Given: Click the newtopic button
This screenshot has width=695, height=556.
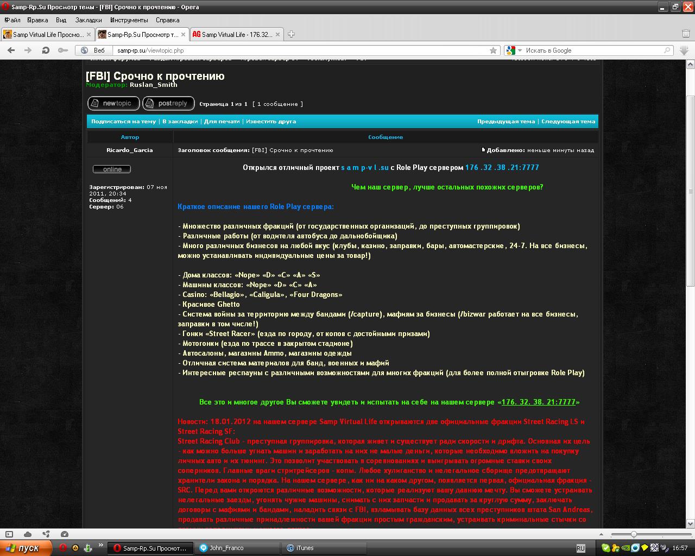Looking at the screenshot, I should point(113,103).
